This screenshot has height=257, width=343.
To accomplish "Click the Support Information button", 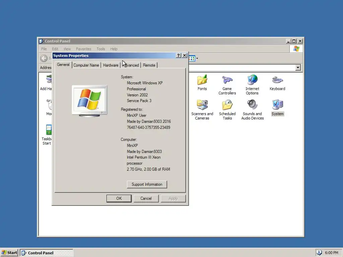I will tap(147, 184).
